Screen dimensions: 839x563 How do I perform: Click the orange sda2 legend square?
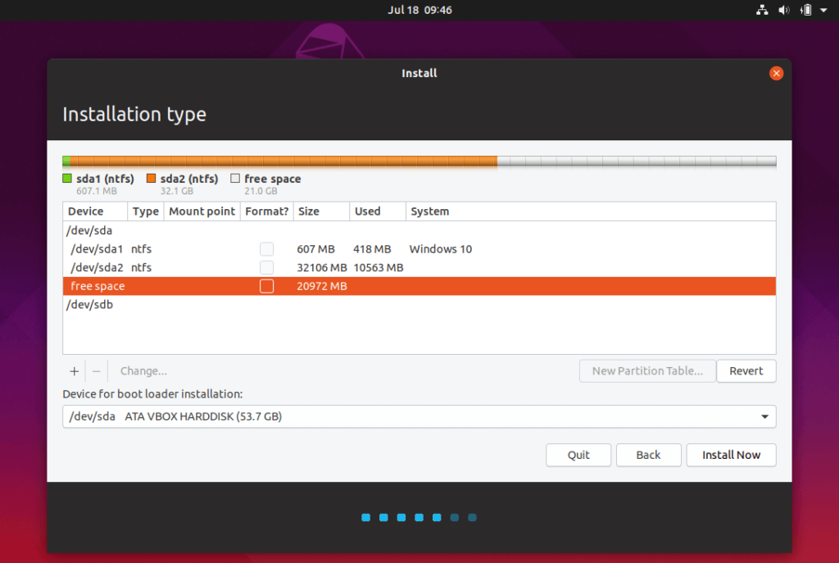[151, 178]
